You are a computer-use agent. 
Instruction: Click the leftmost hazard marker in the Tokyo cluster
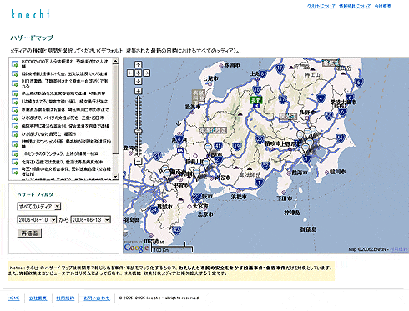(x=300, y=136)
